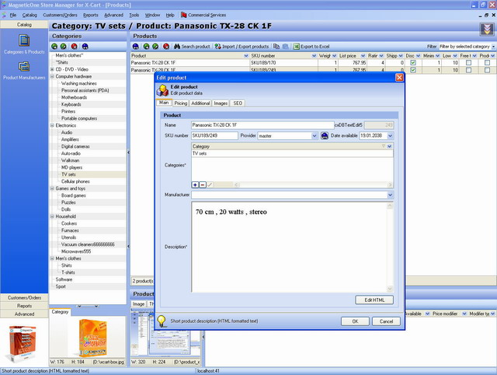Open Reports menu in menu bar

click(x=91, y=15)
